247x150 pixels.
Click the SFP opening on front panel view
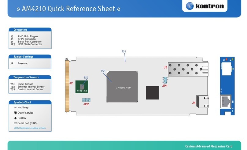(x=227, y=69)
